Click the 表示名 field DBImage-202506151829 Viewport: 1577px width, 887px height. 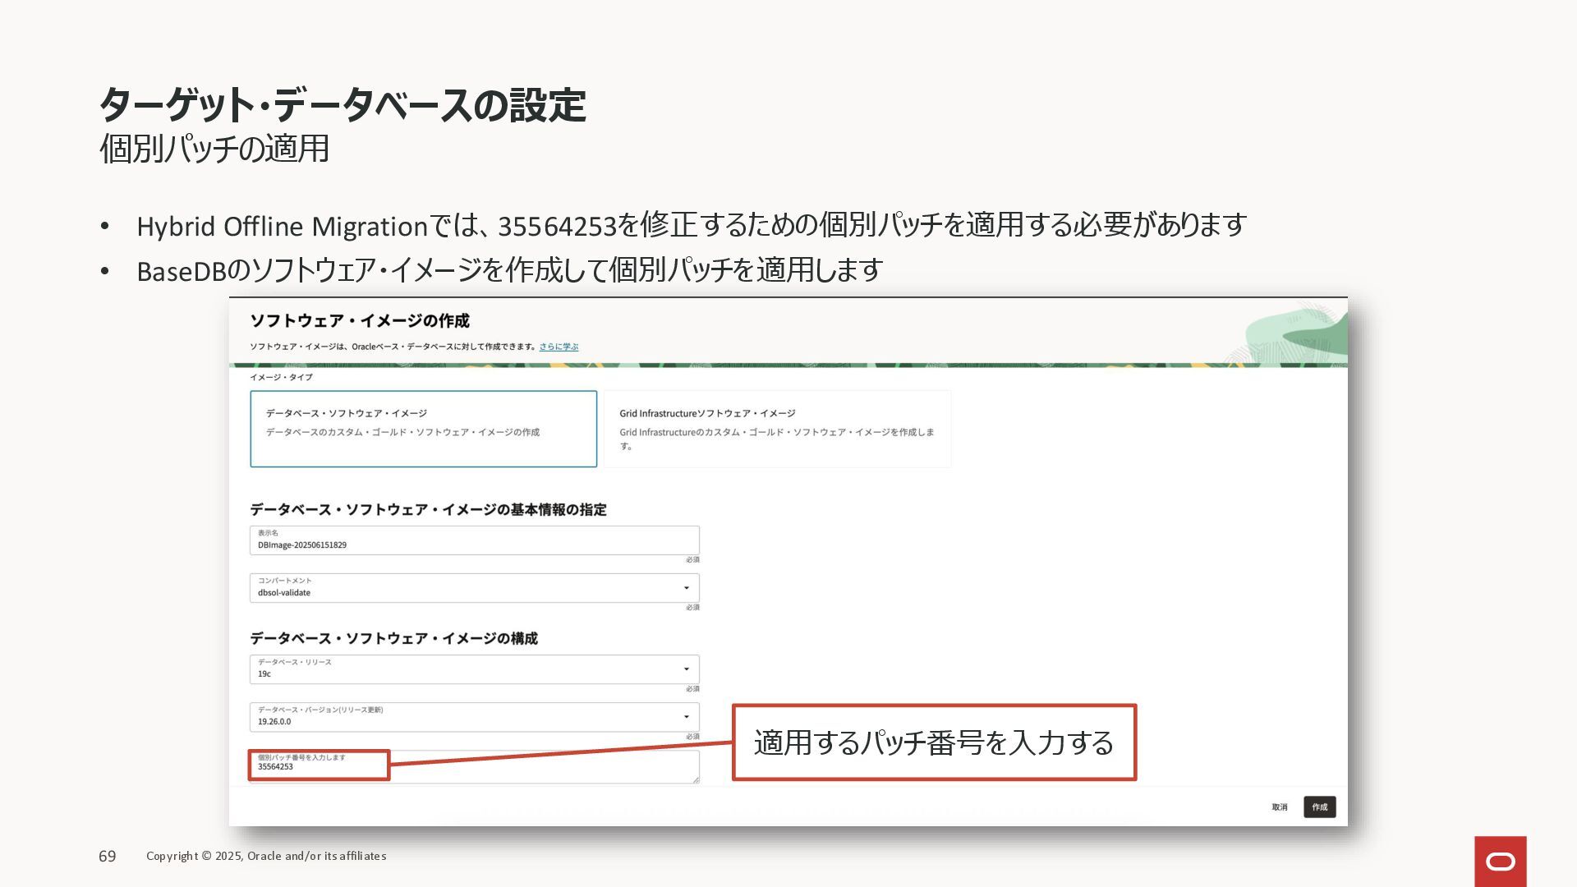pyautogui.click(x=475, y=540)
